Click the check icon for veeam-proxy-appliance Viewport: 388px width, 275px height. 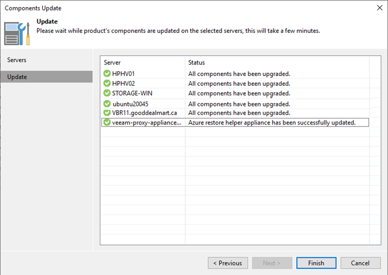[107, 123]
